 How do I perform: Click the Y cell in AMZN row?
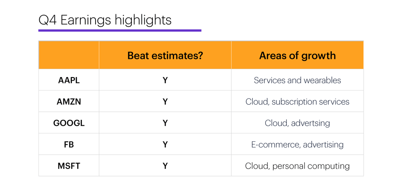click(x=165, y=102)
